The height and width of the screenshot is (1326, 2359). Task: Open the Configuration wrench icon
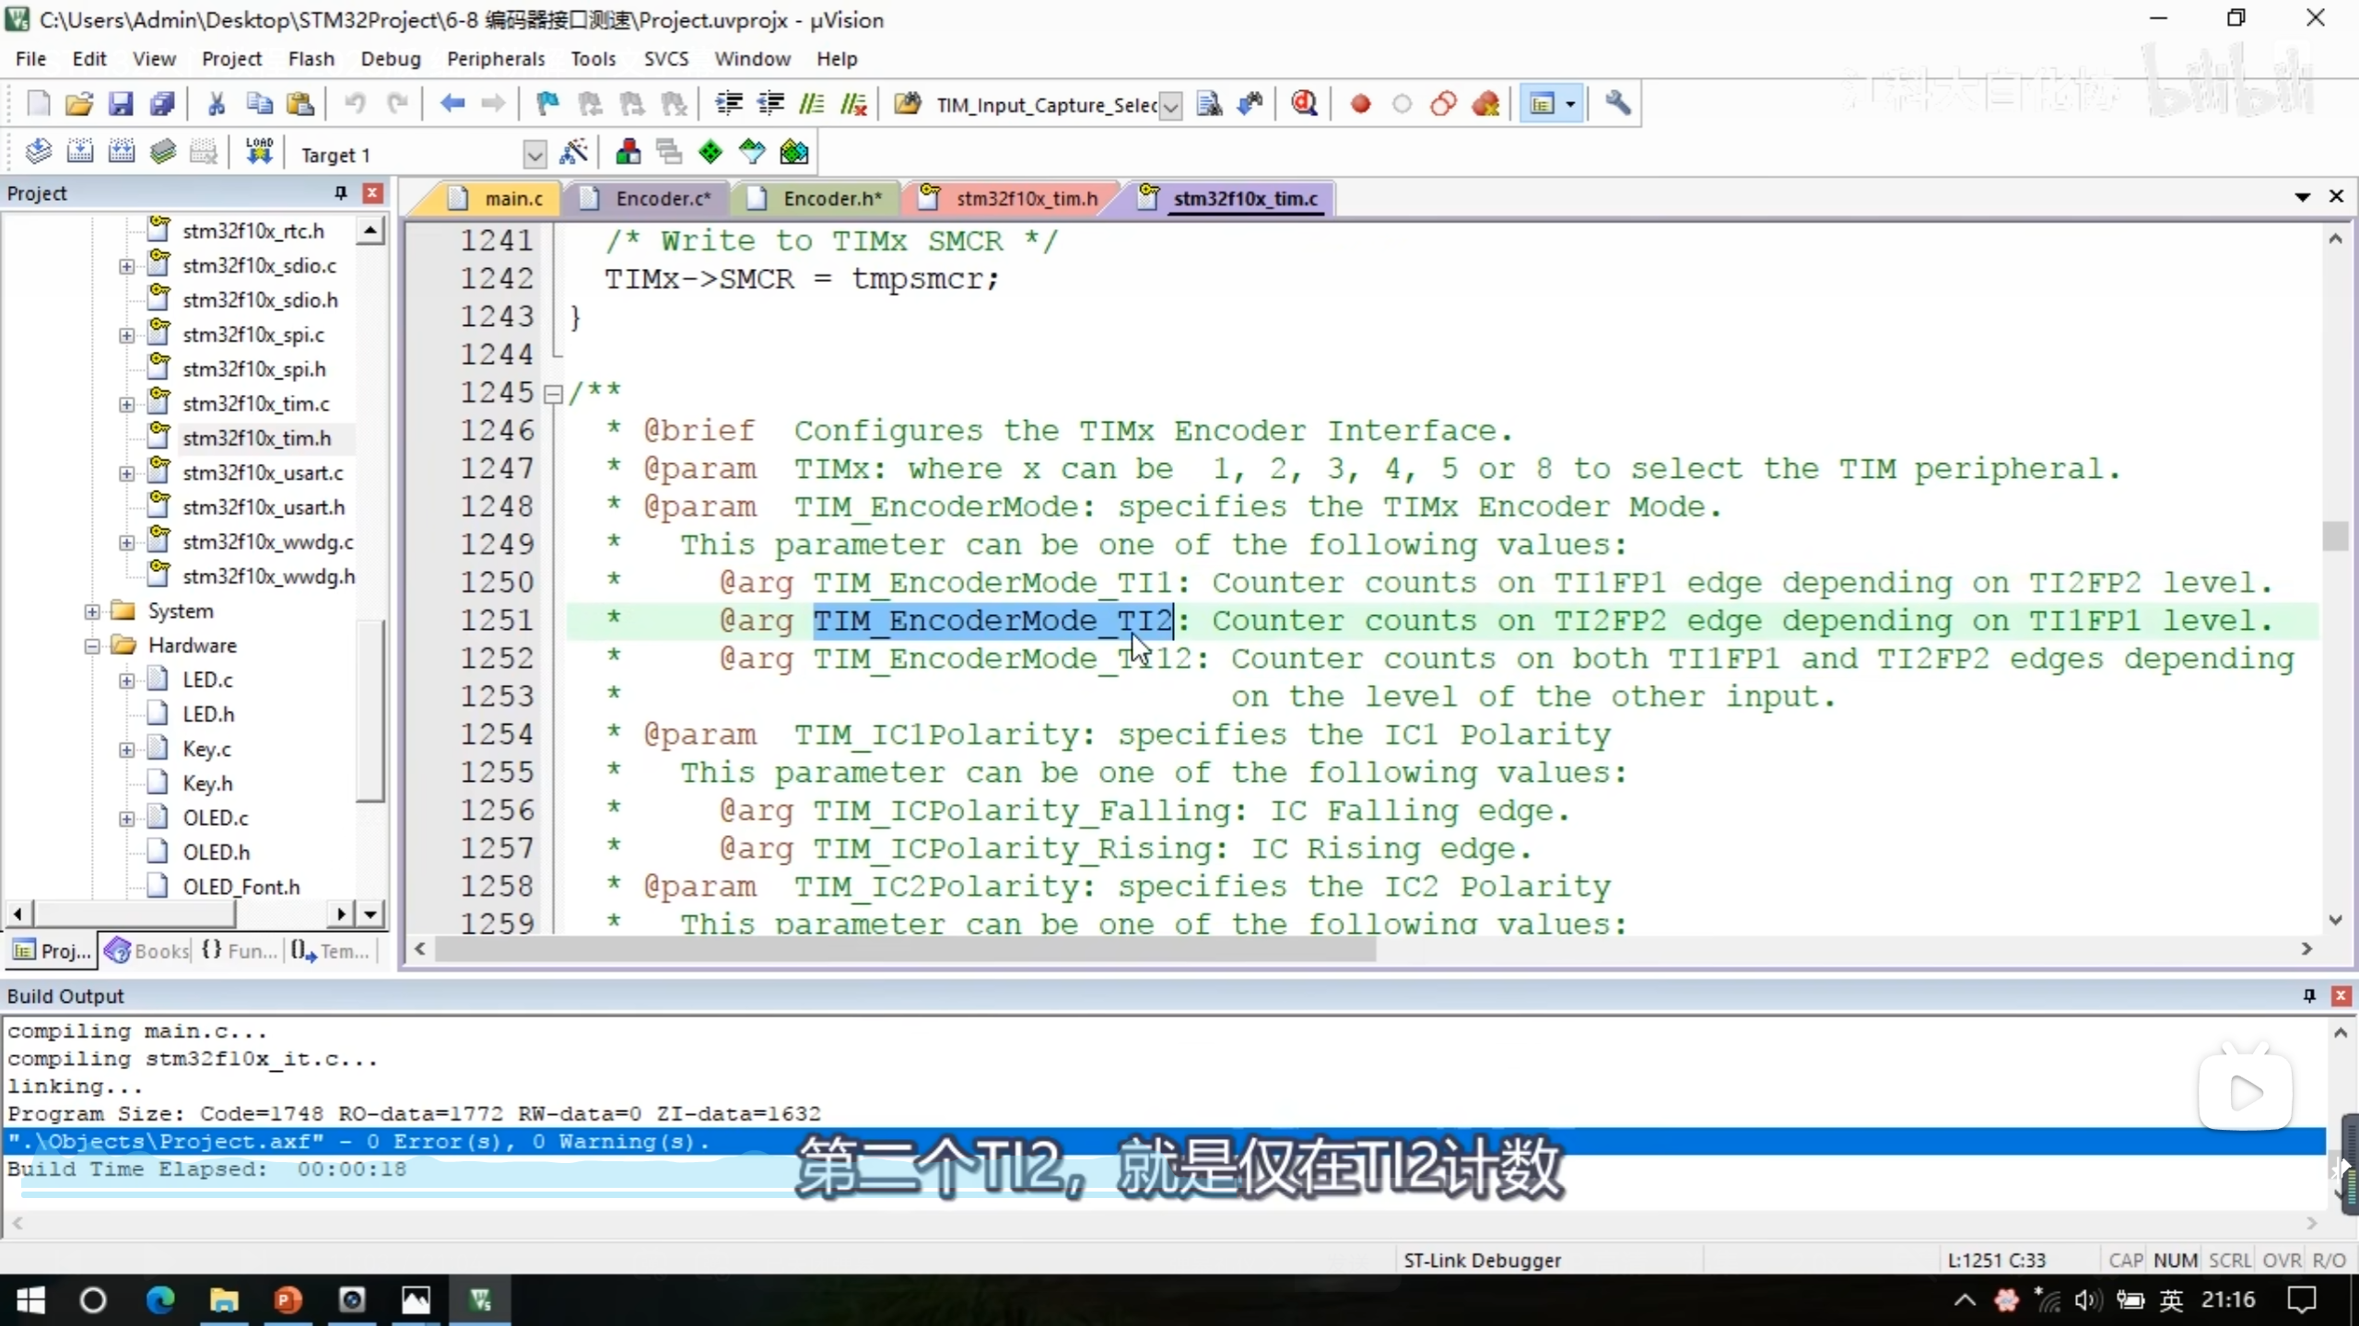(x=1618, y=104)
